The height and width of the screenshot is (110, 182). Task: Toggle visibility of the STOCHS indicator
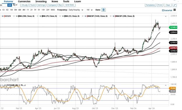click(5, 85)
